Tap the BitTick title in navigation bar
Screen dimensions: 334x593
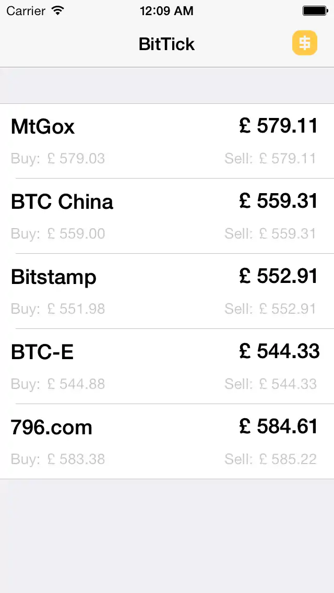pyautogui.click(x=166, y=44)
